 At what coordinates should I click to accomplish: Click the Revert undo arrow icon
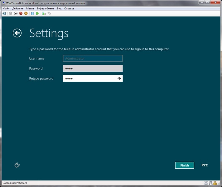pyautogui.click(x=49, y=14)
